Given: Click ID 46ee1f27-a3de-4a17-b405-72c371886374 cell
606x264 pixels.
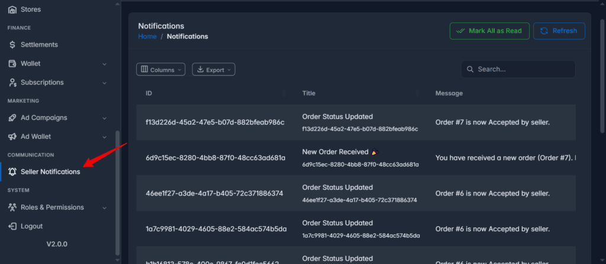Looking at the screenshot, I should coord(214,193).
